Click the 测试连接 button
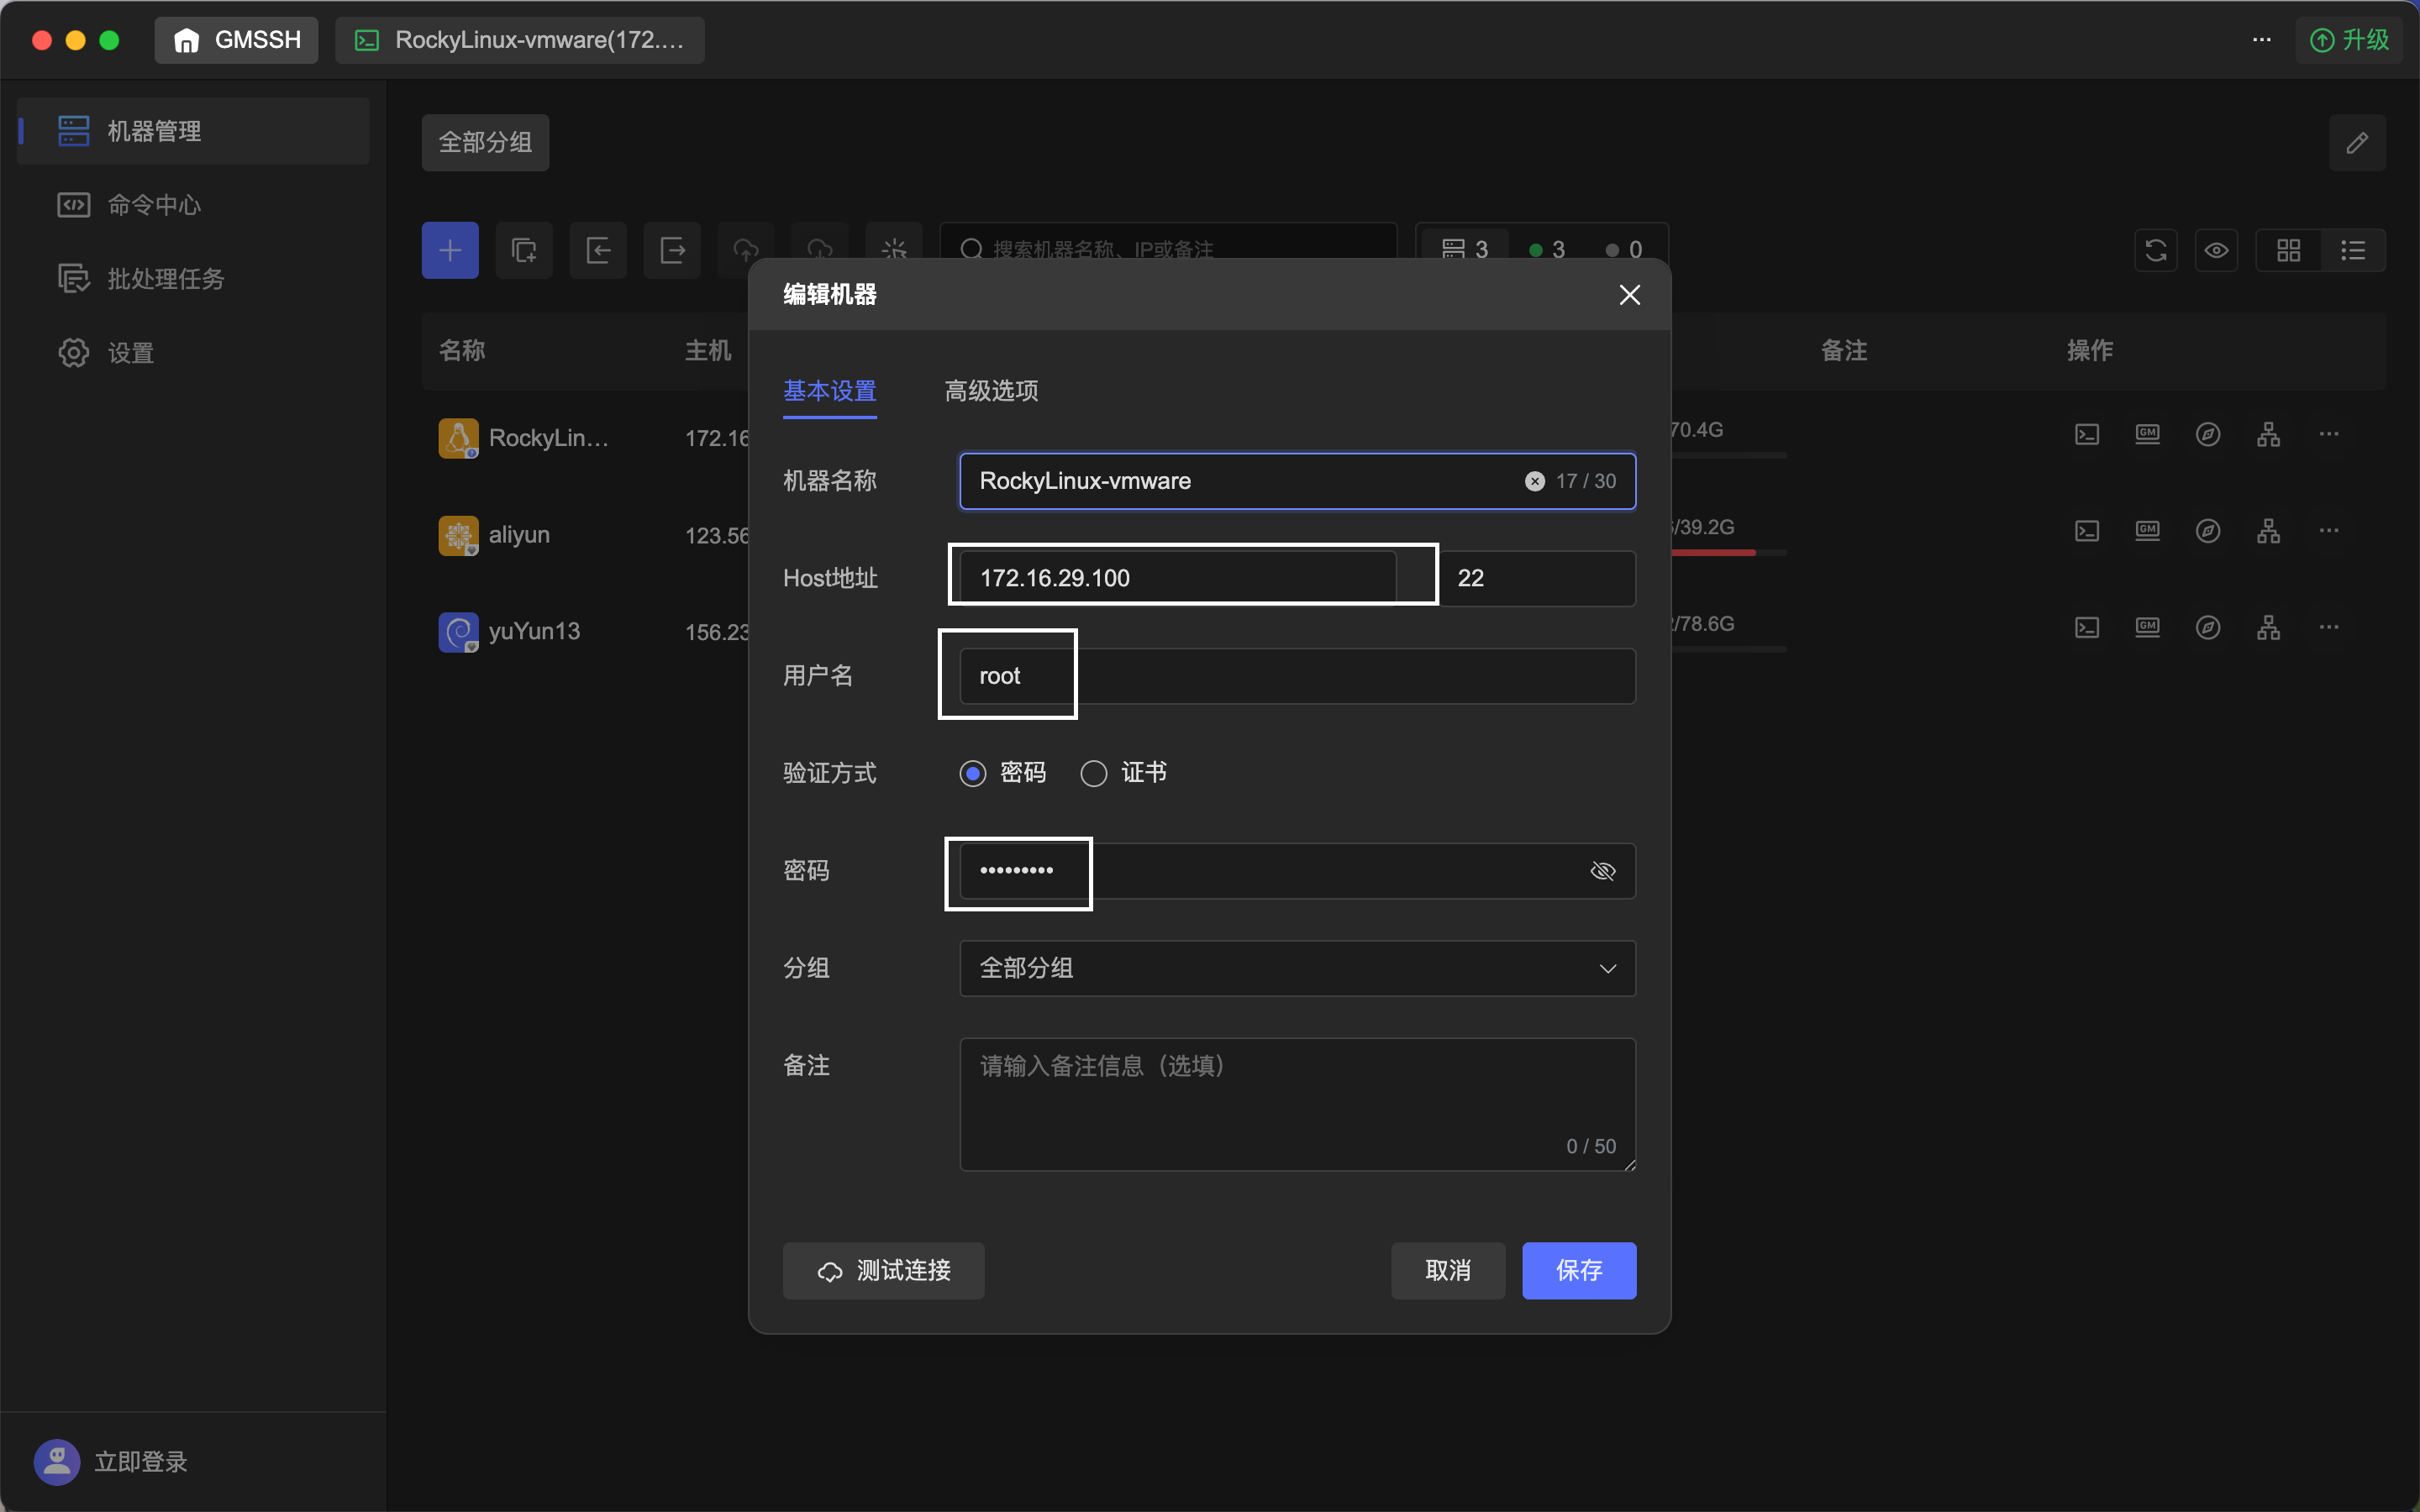 coord(883,1270)
